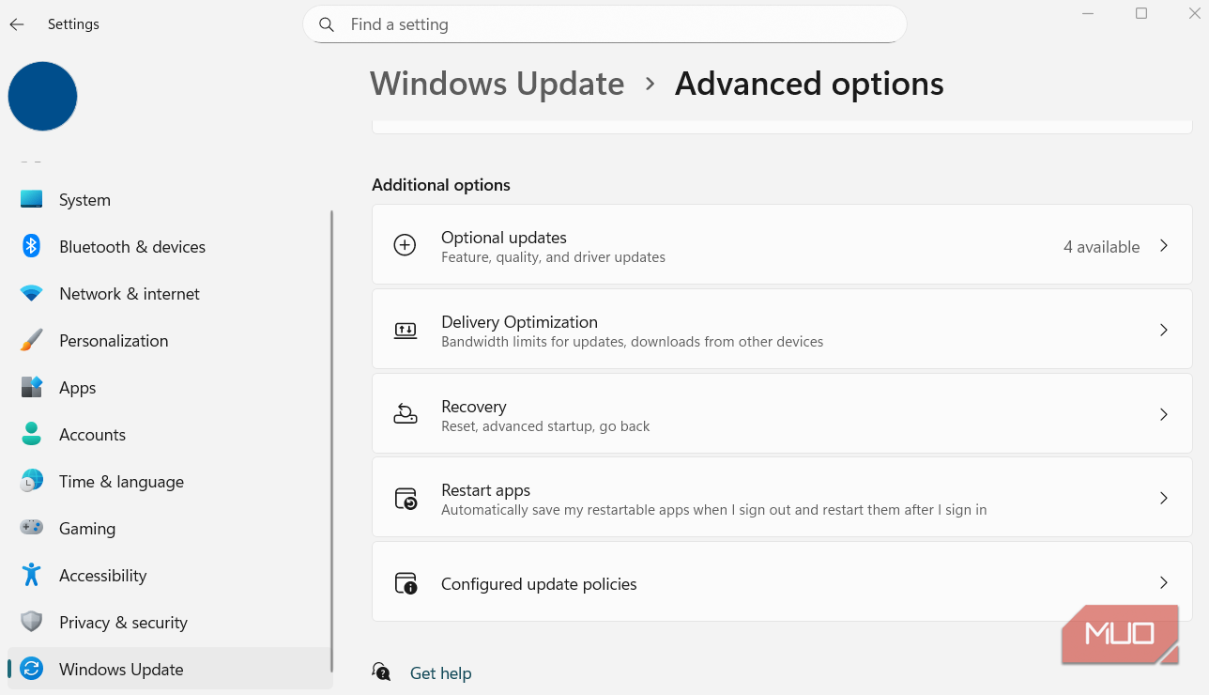The width and height of the screenshot is (1209, 695).
Task: Click the Restart apps icon
Action: tap(406, 499)
